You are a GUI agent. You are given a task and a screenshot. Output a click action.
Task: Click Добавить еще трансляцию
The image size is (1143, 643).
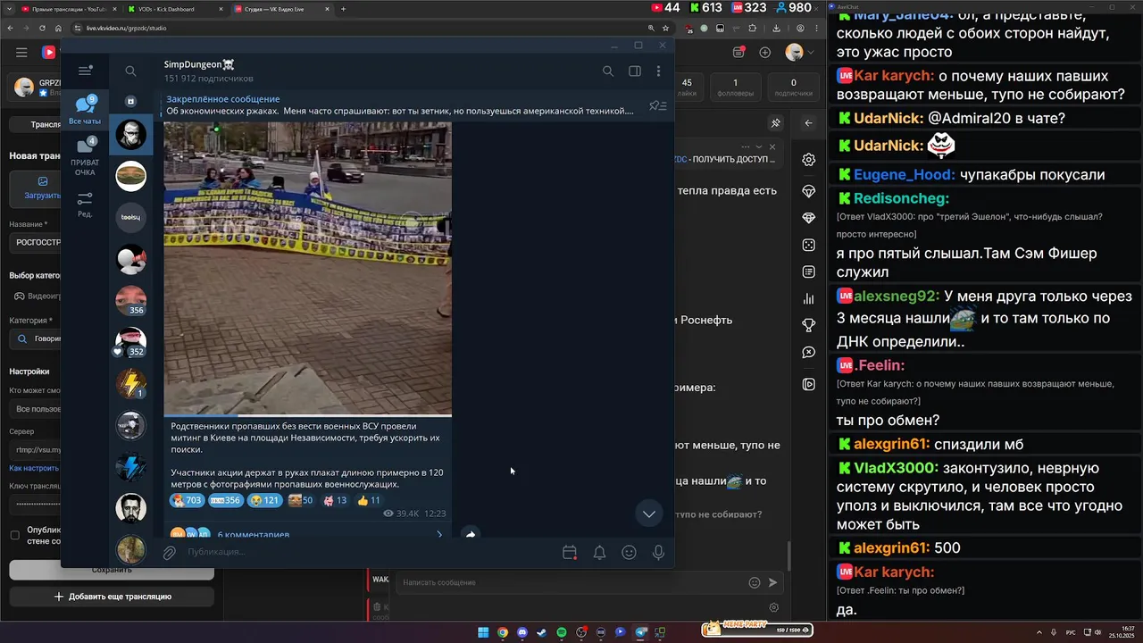click(x=112, y=597)
